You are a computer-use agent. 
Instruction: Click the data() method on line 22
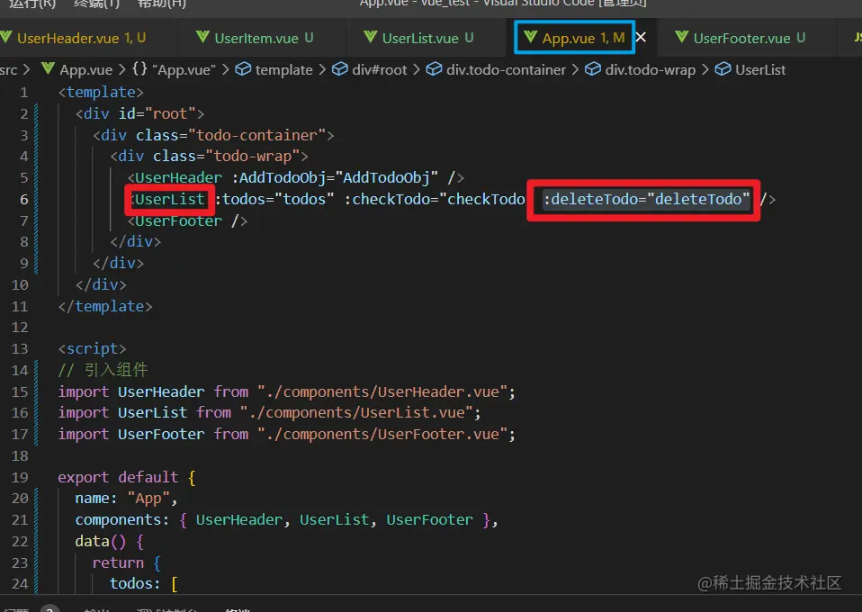(101, 542)
